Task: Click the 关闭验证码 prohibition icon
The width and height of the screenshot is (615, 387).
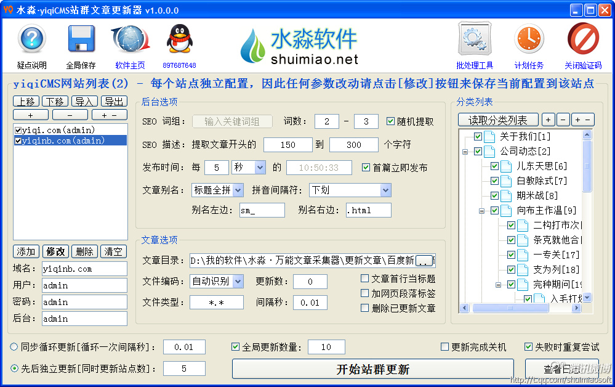Action: [x=583, y=38]
